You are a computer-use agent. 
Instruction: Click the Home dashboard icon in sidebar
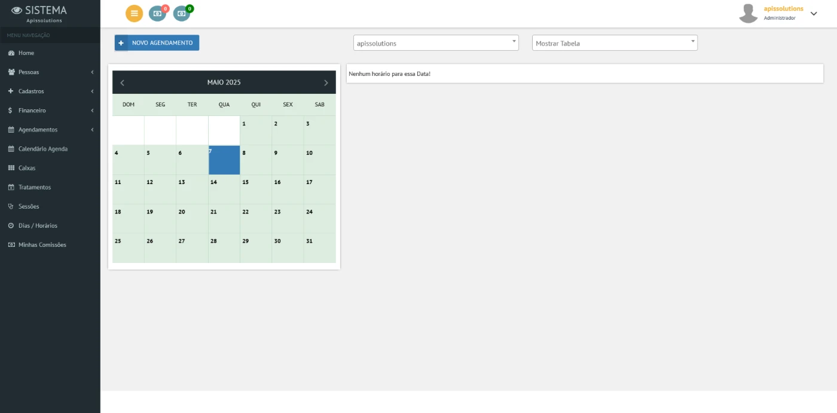click(11, 53)
